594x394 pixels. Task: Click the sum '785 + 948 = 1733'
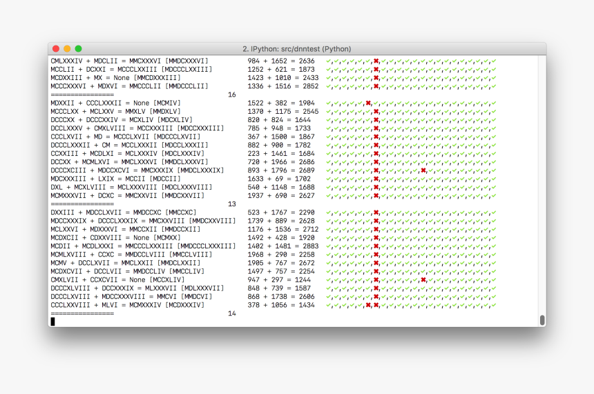279,128
